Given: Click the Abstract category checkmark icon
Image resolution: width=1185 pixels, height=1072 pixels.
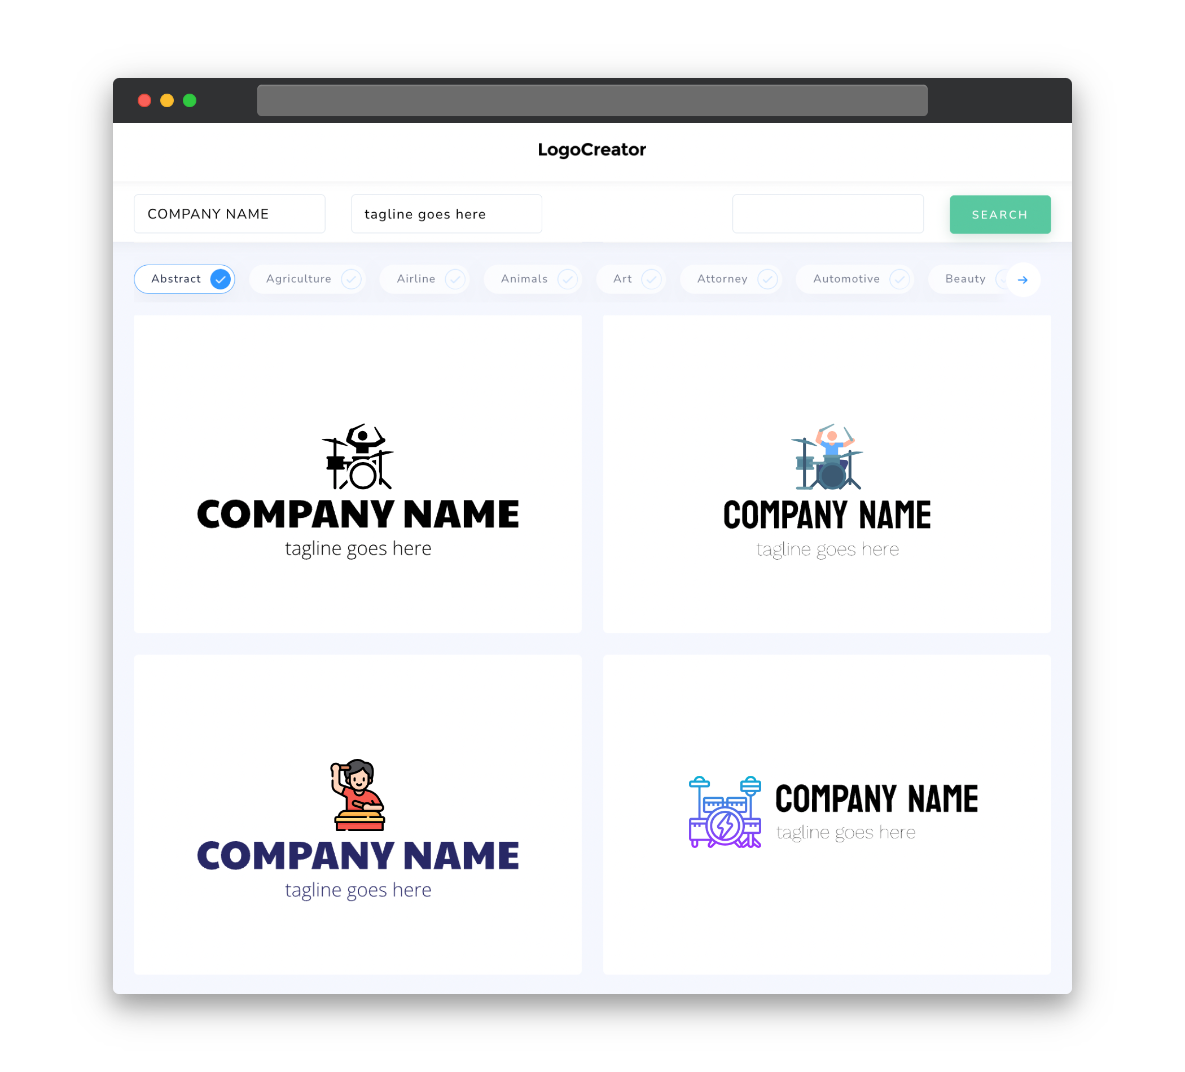Looking at the screenshot, I should click(x=220, y=279).
